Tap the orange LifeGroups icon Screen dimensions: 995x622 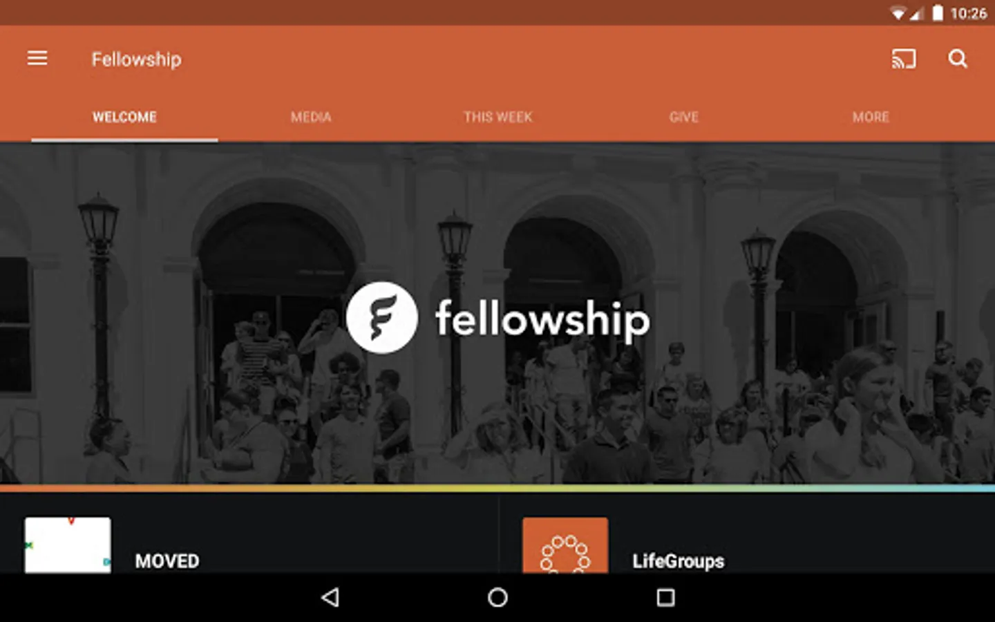tap(565, 545)
